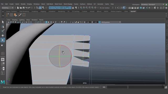This screenshot has height=94, width=168.
Task: Click the single pane layout icon
Action: 3,60
